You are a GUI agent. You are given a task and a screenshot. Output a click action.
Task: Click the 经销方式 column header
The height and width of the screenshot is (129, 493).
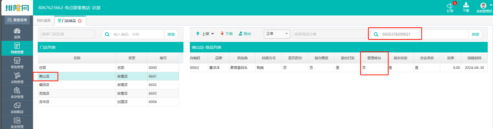269,58
